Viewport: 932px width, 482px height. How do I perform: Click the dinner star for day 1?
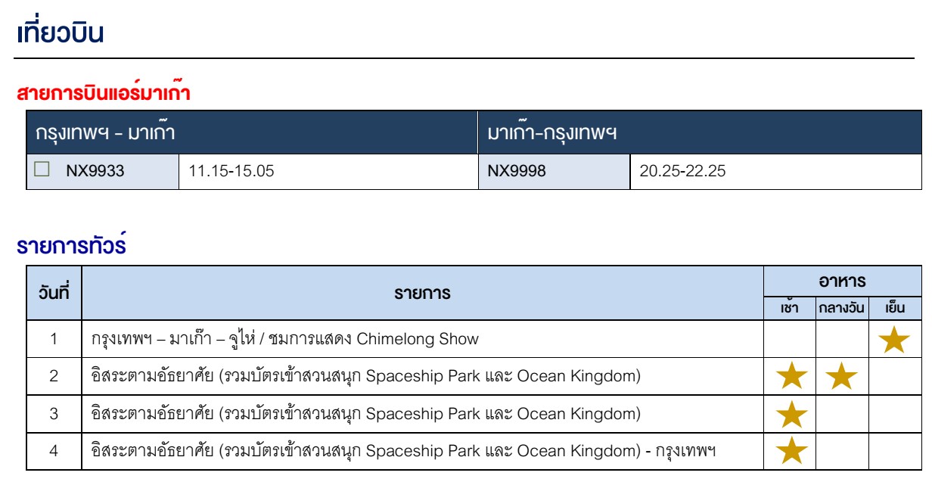point(895,340)
